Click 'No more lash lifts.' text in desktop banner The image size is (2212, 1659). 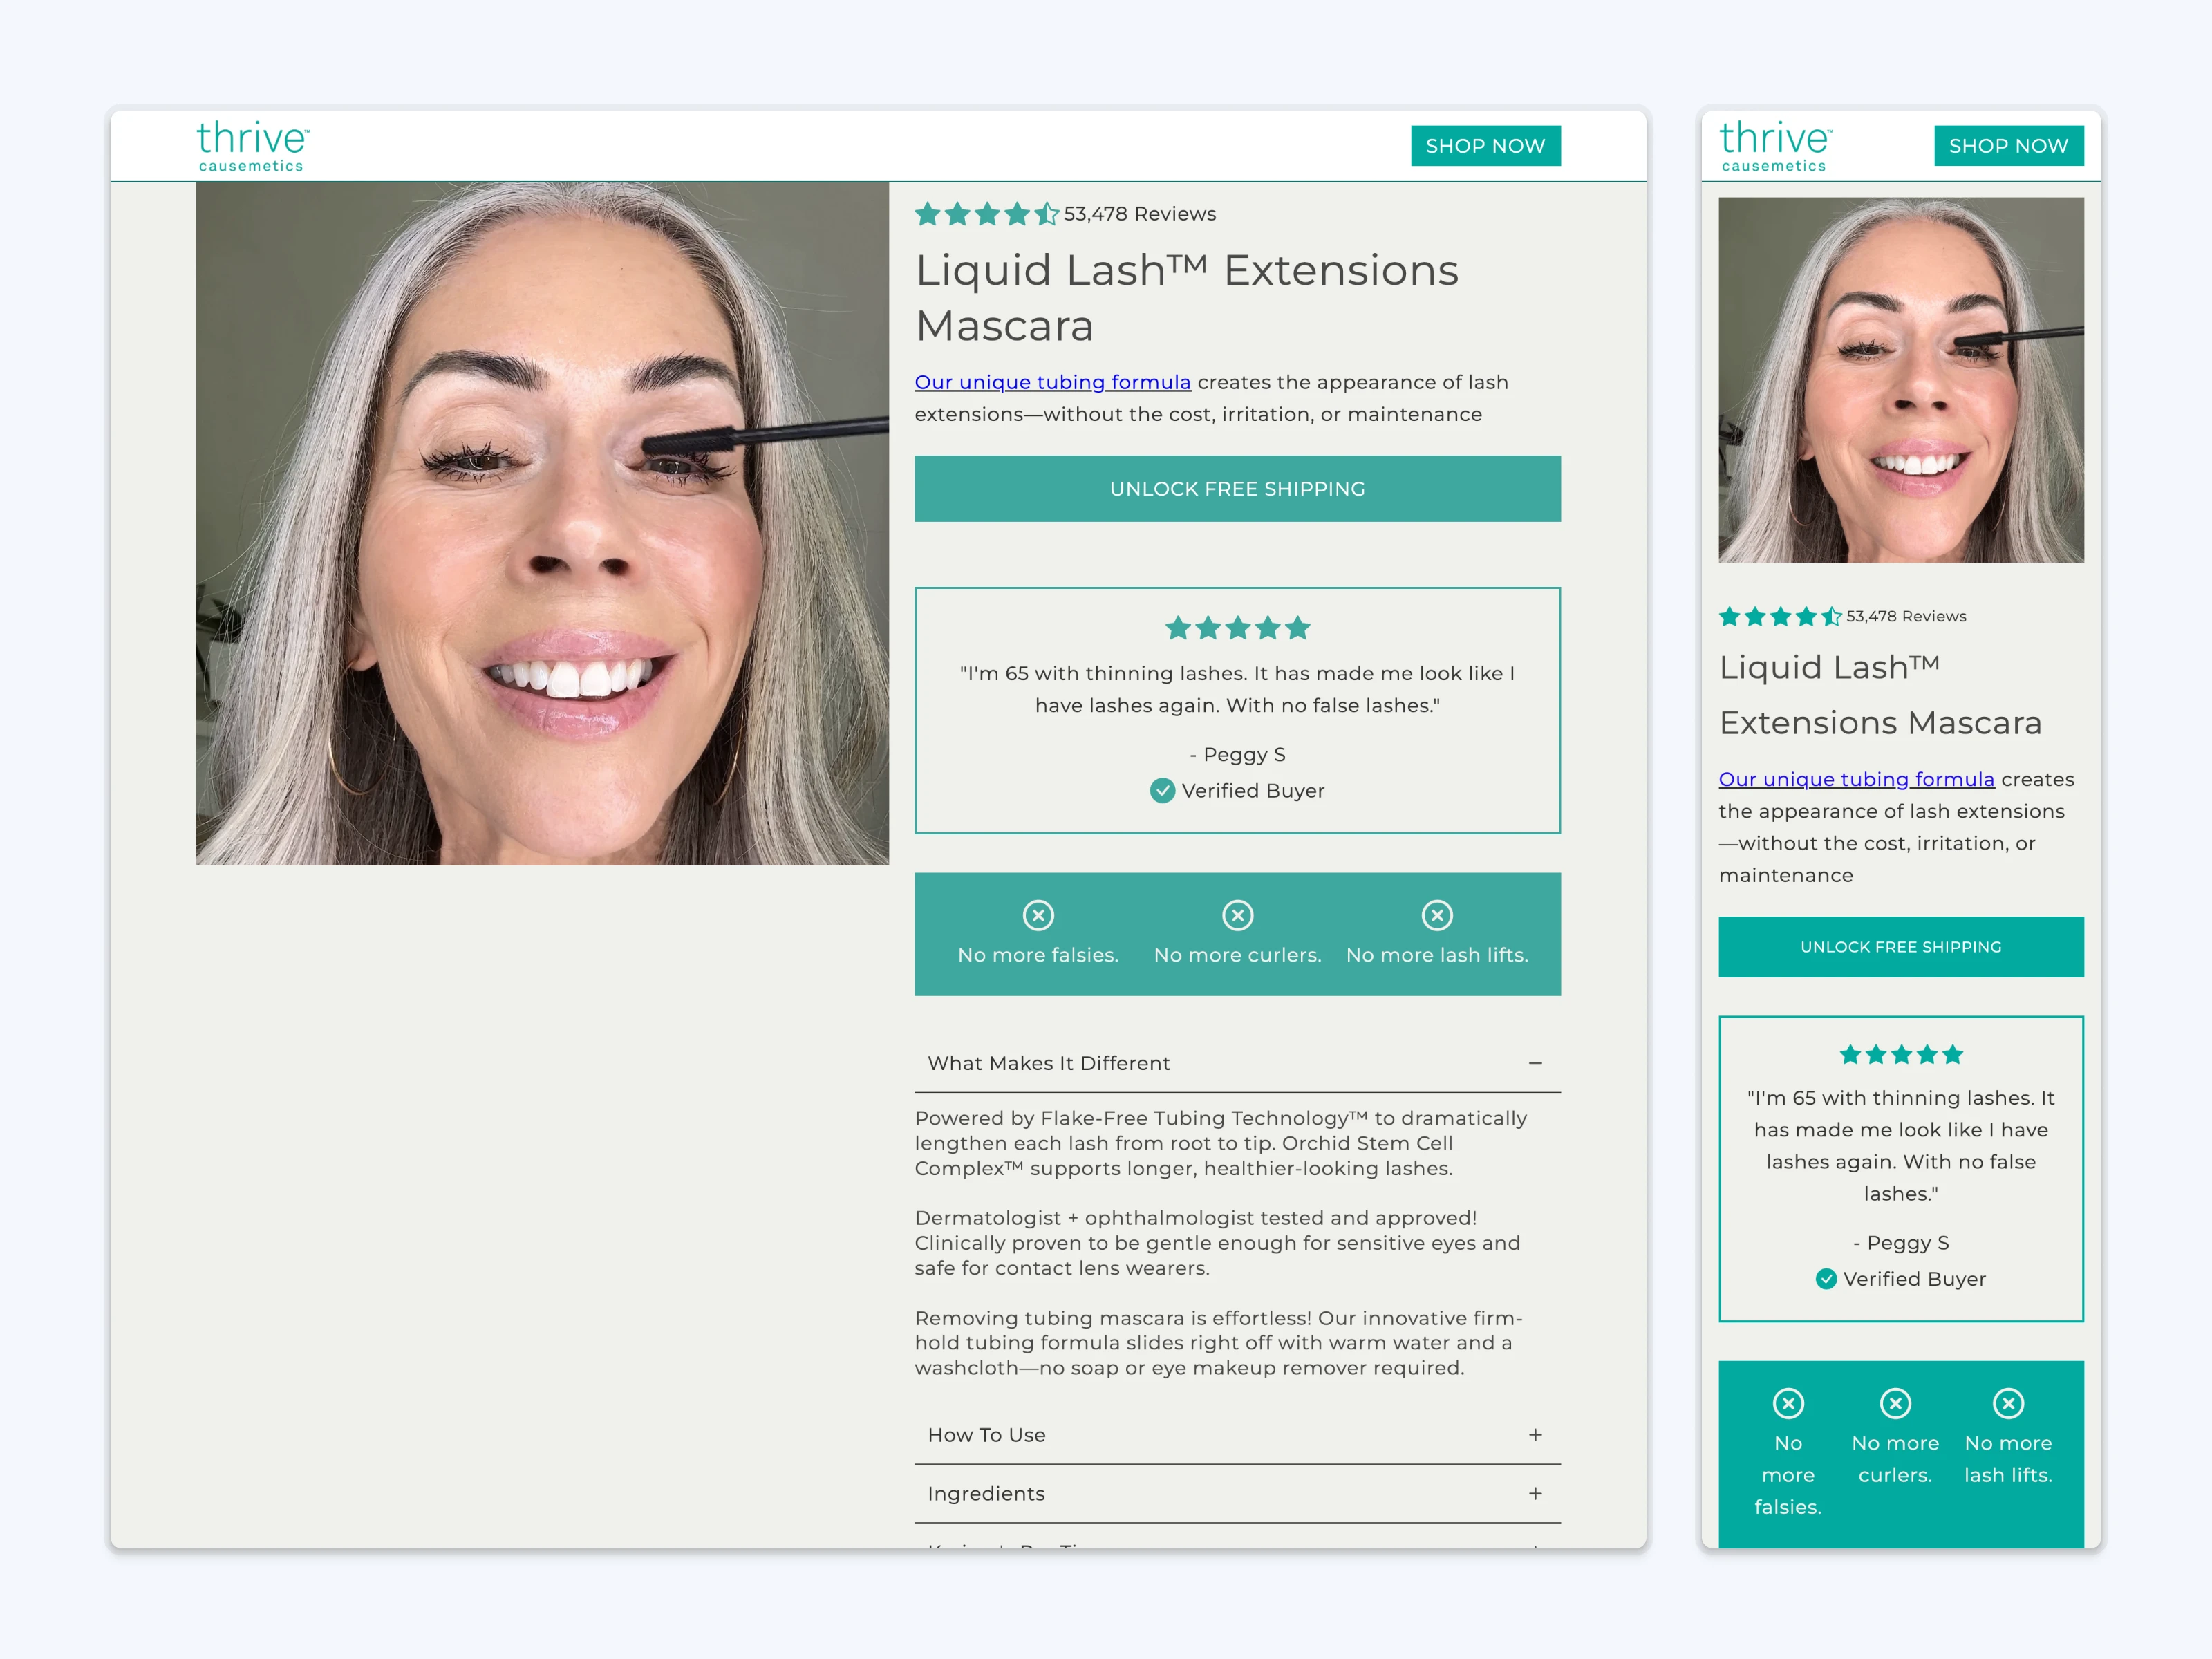(1437, 955)
